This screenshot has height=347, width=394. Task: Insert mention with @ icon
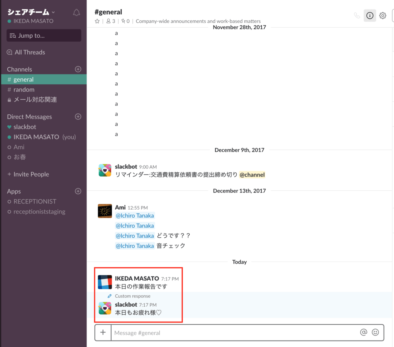click(363, 333)
